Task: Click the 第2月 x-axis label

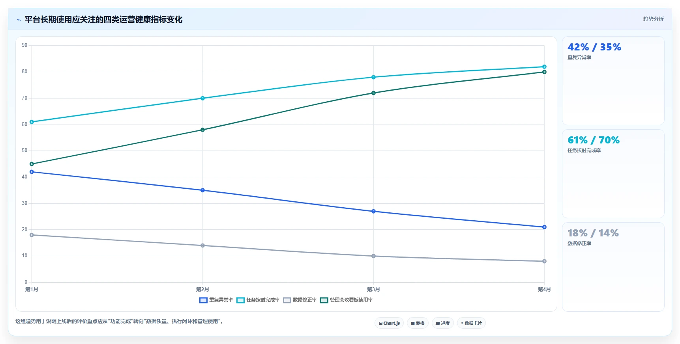Action: (x=202, y=289)
